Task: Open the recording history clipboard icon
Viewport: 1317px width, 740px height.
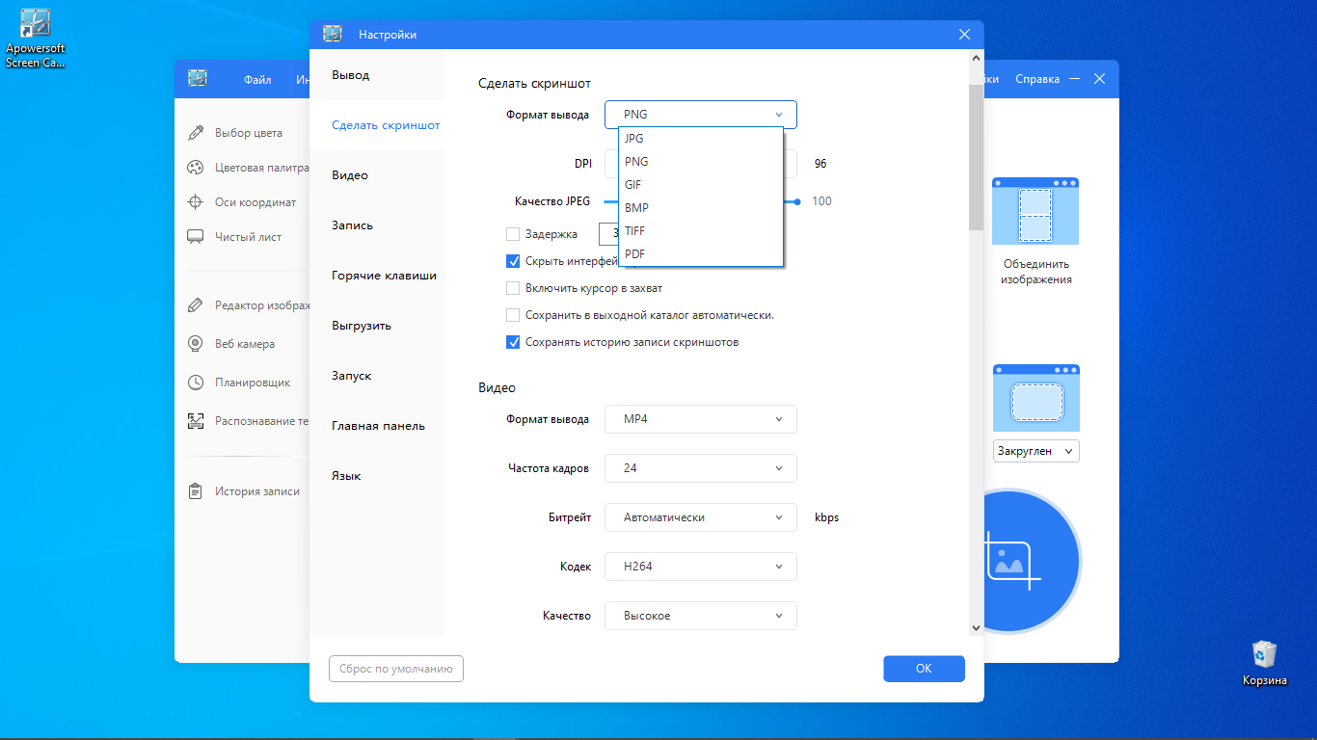Action: (196, 491)
